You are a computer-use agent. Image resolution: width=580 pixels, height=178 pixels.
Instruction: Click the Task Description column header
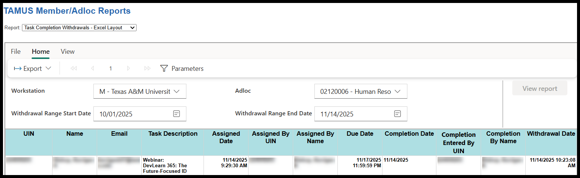pos(173,134)
